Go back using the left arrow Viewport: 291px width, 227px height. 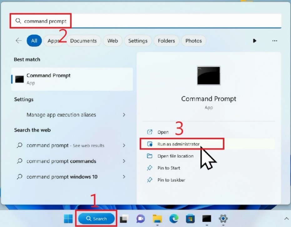19,41
